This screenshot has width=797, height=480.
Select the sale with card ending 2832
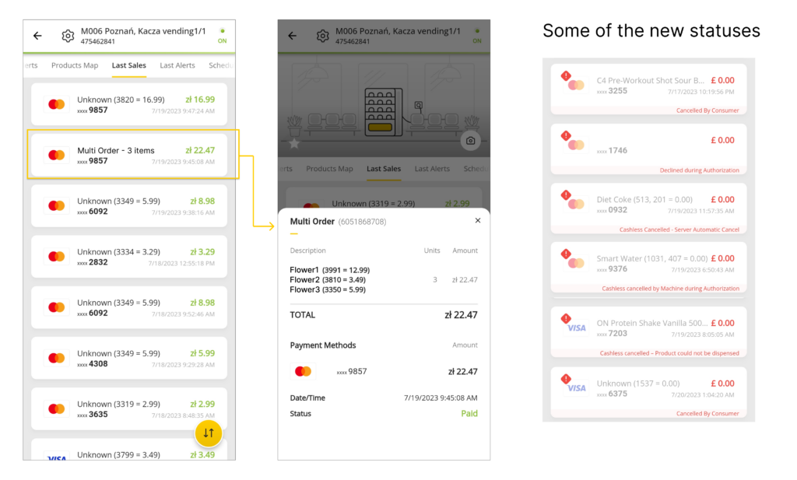click(129, 257)
